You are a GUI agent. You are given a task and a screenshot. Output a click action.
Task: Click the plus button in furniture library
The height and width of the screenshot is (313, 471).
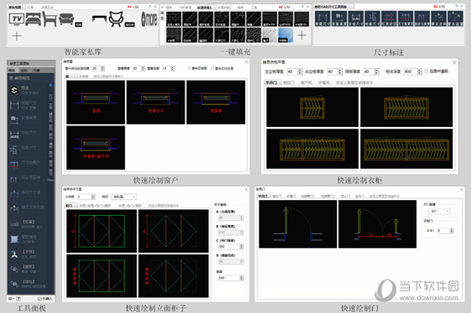[x=16, y=36]
